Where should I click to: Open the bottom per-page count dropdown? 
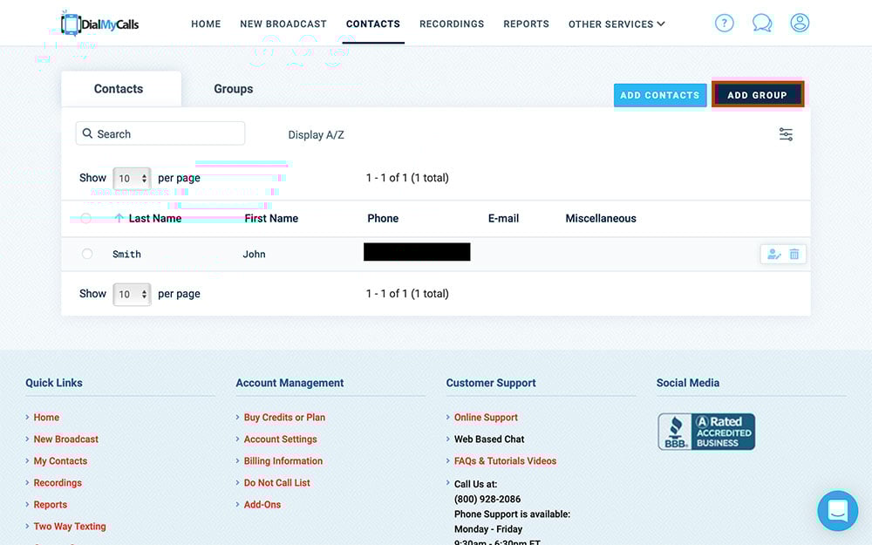pos(132,294)
